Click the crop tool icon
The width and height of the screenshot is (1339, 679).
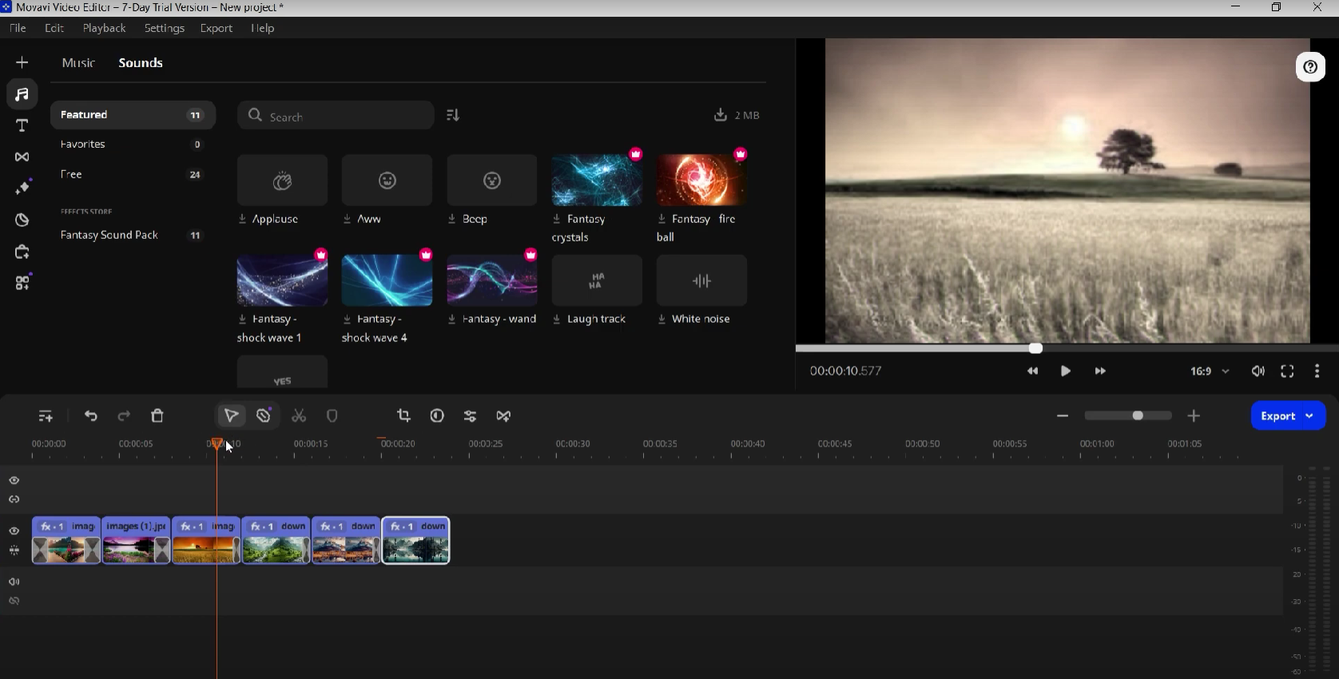click(403, 416)
